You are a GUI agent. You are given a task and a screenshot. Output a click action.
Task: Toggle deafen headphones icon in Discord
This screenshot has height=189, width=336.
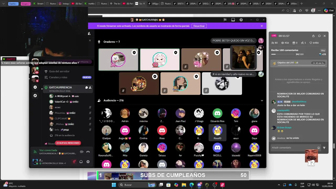(x=81, y=162)
